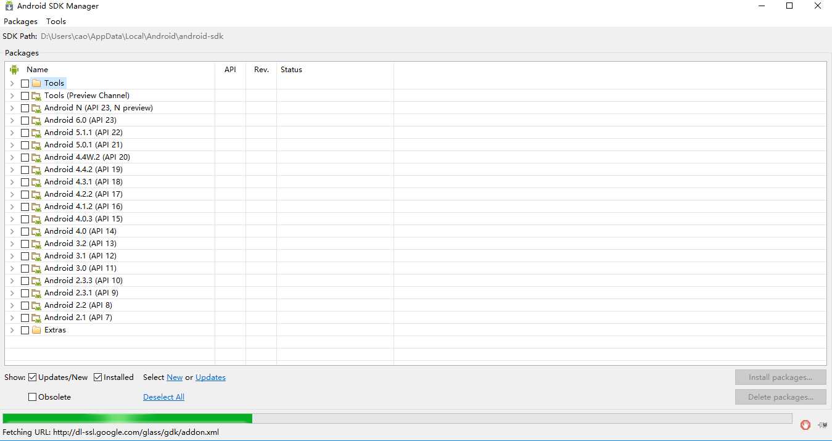Click the Android 4.3.1 (API 18) folder icon

pos(36,182)
